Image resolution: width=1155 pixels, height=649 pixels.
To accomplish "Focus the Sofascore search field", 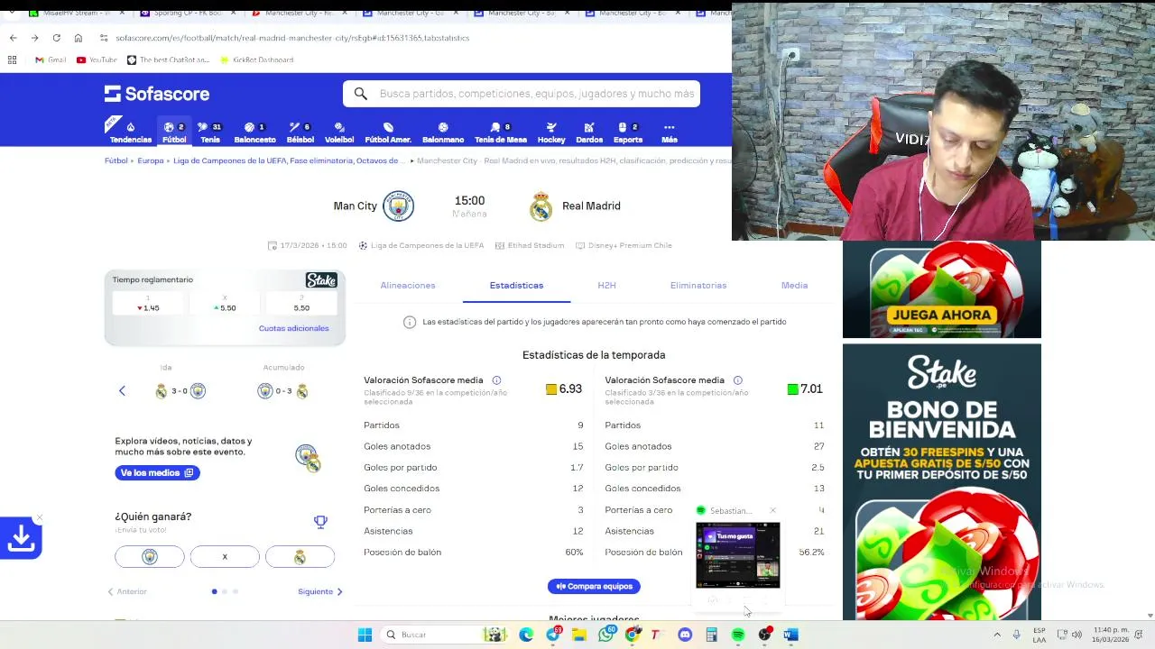I will point(522,94).
